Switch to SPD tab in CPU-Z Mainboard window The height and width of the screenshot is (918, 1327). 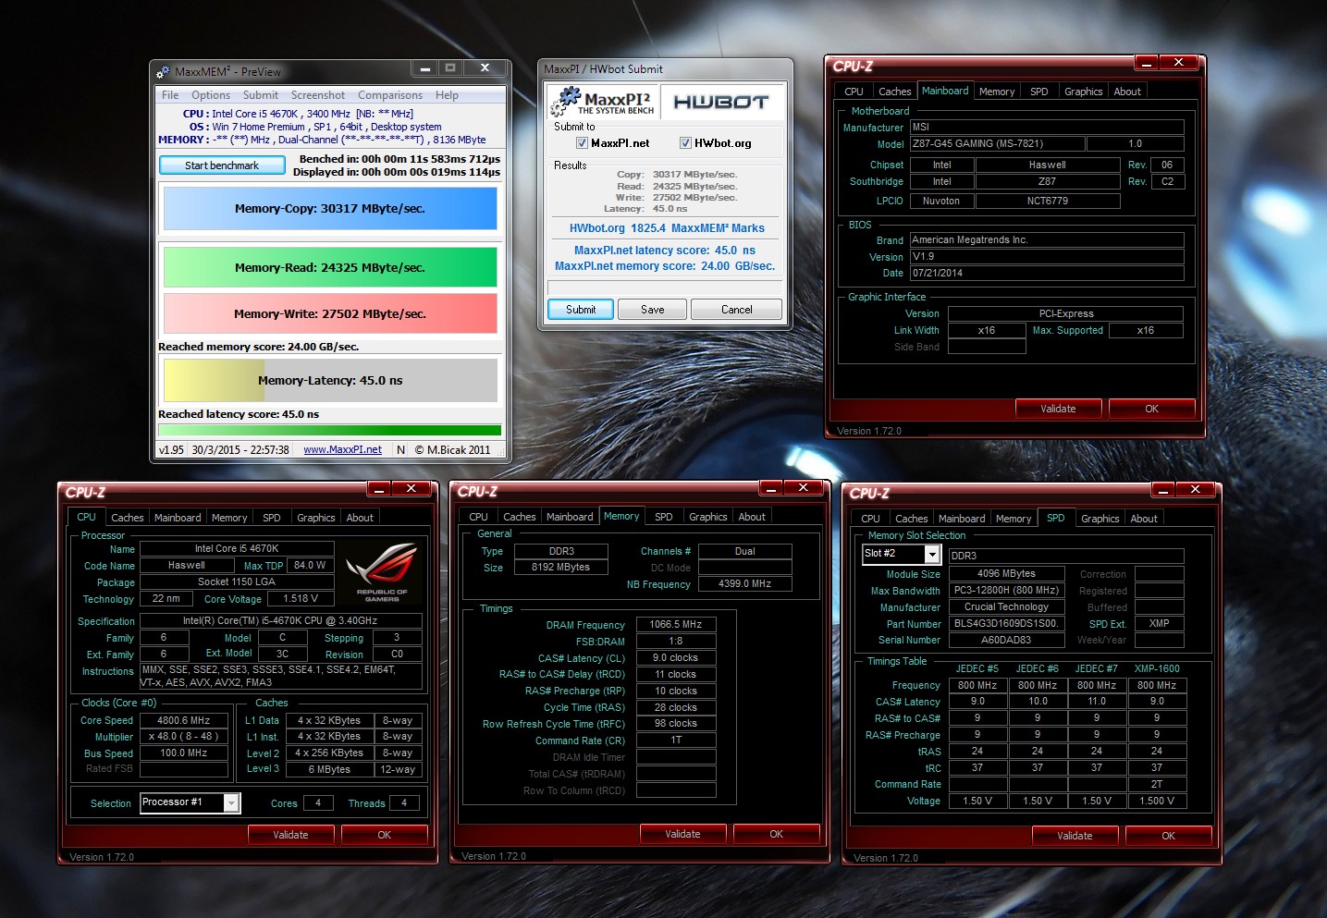[1039, 92]
